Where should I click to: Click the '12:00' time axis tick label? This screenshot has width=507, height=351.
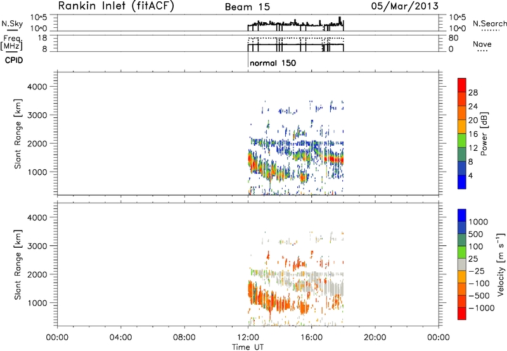(x=248, y=338)
